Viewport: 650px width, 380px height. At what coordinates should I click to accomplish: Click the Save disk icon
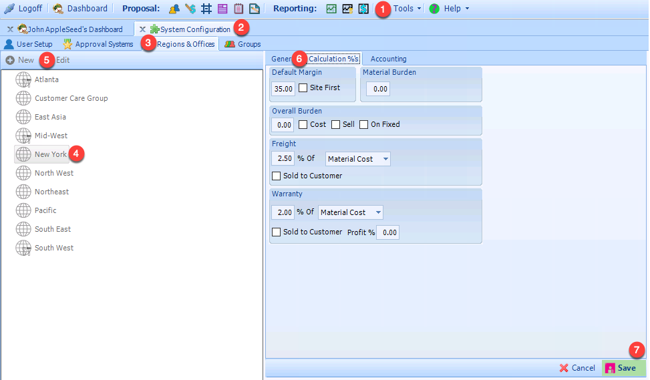tap(610, 368)
